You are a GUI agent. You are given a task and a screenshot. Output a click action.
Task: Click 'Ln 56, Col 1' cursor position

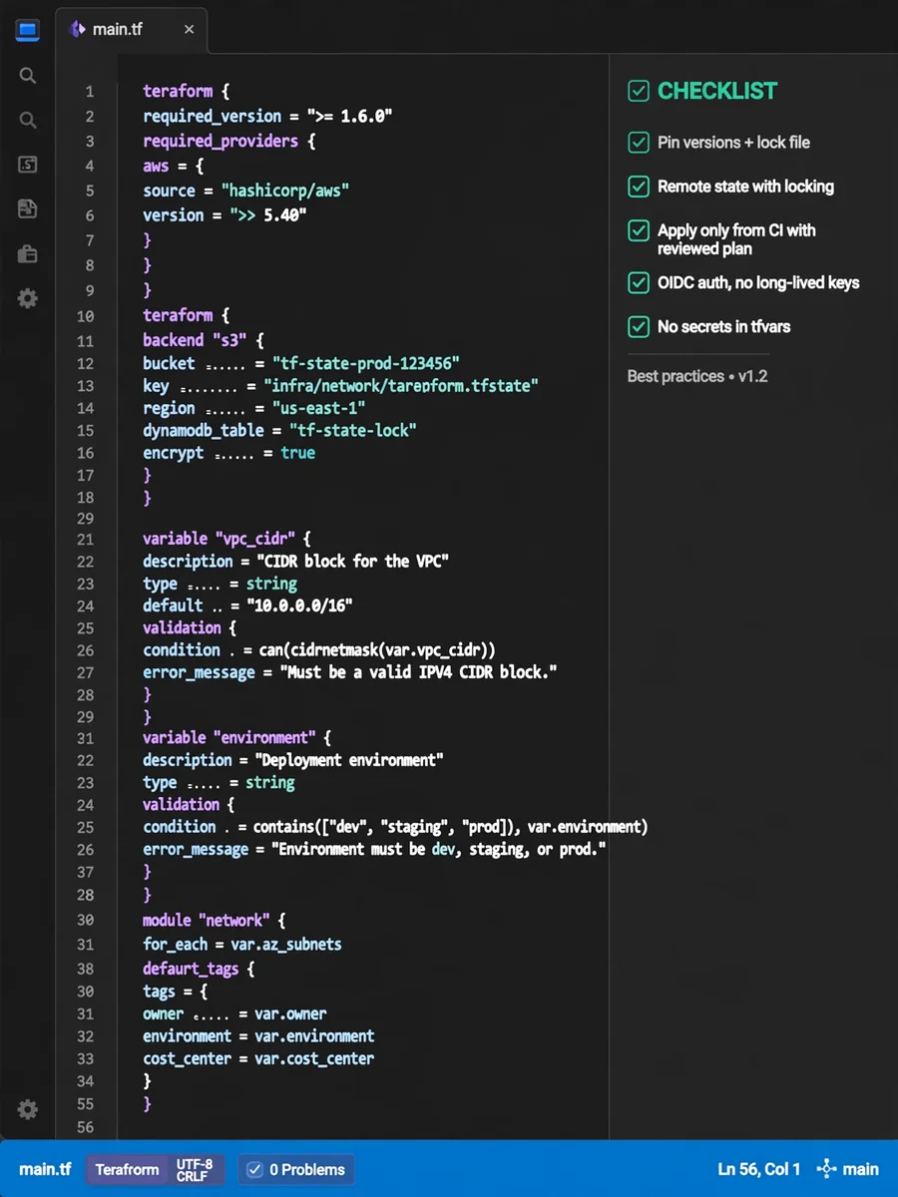click(x=758, y=1169)
